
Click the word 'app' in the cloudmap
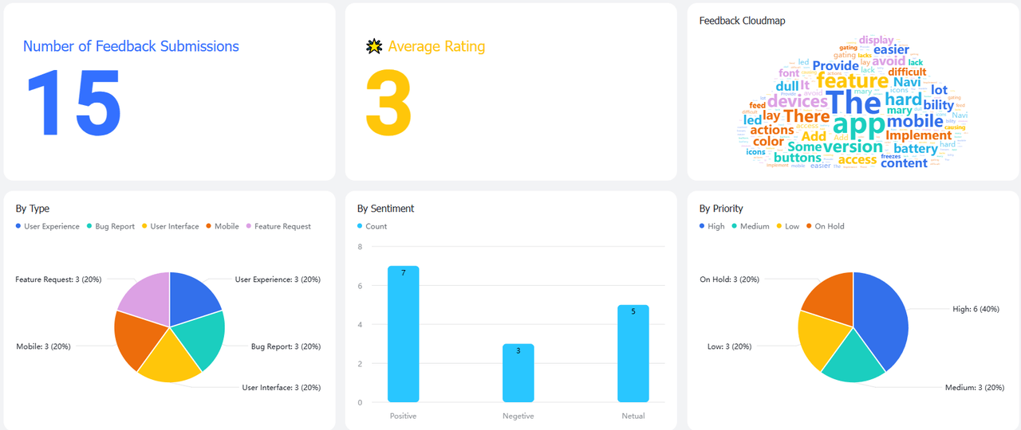(858, 125)
